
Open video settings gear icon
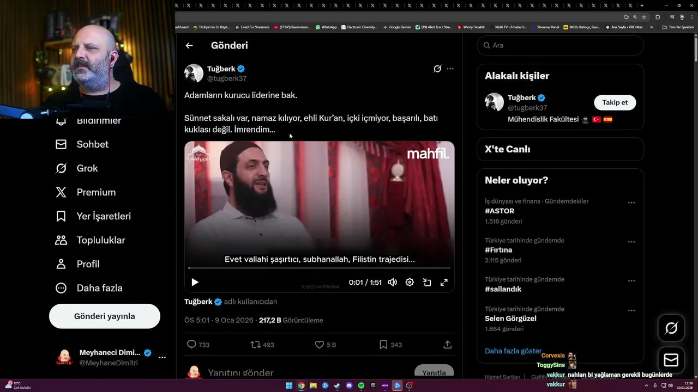click(x=410, y=282)
